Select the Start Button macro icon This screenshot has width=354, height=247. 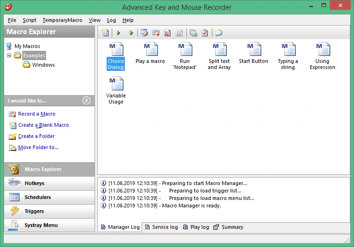coord(254,49)
